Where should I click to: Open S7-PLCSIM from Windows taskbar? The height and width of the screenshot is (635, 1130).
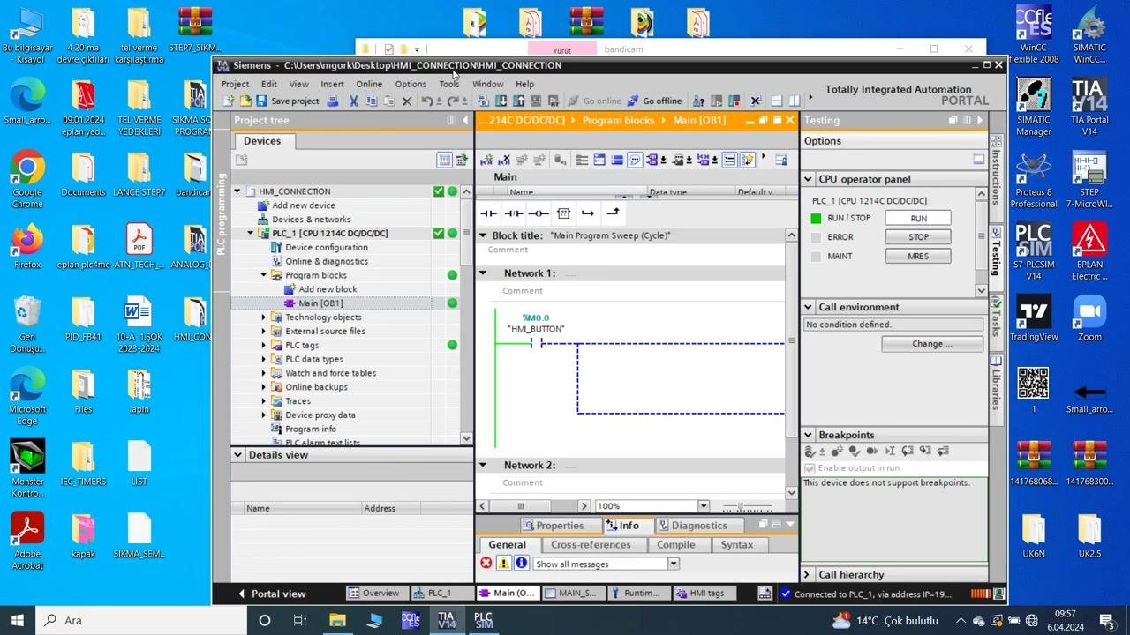click(x=483, y=620)
